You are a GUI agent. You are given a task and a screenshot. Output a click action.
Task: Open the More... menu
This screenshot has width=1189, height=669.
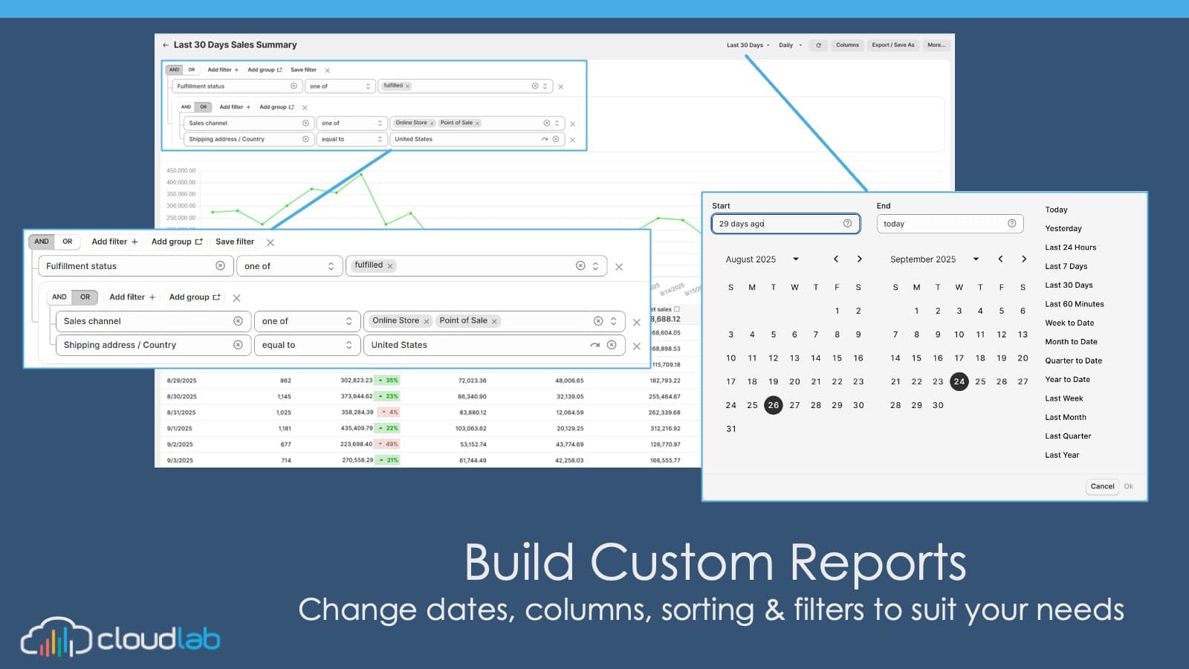coord(936,45)
